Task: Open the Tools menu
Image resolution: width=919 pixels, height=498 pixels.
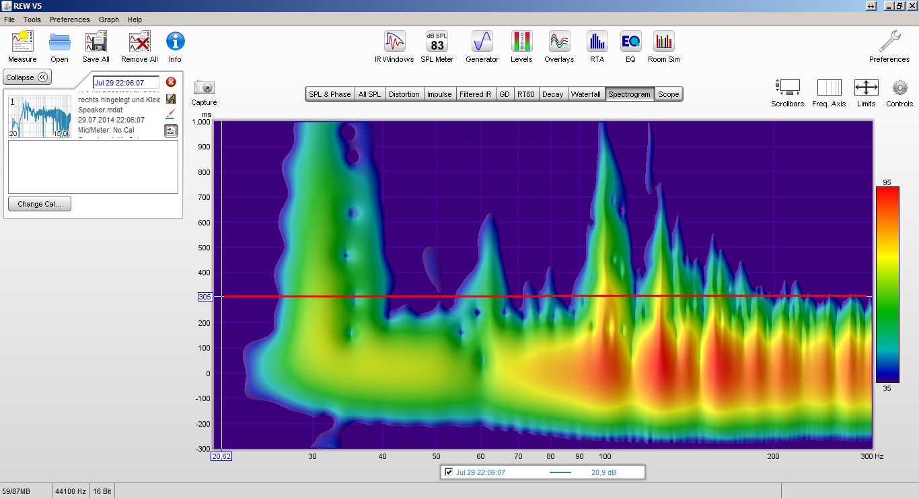Action: click(32, 20)
